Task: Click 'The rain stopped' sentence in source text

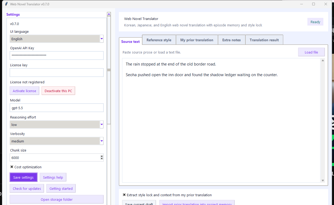Action: [171, 64]
